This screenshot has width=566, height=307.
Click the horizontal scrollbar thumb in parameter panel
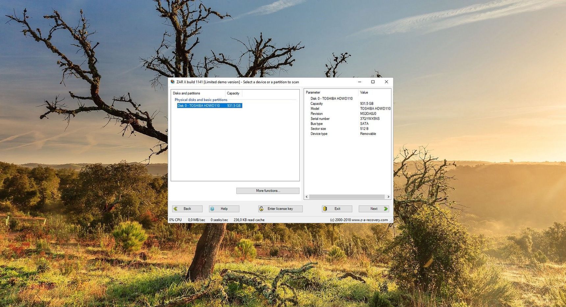[347, 197]
